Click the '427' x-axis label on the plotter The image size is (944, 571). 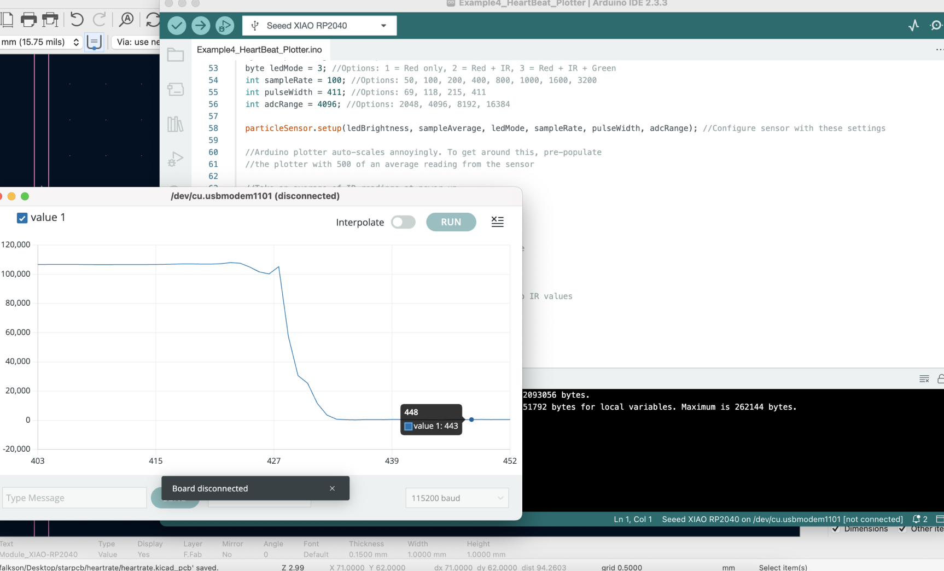(273, 461)
